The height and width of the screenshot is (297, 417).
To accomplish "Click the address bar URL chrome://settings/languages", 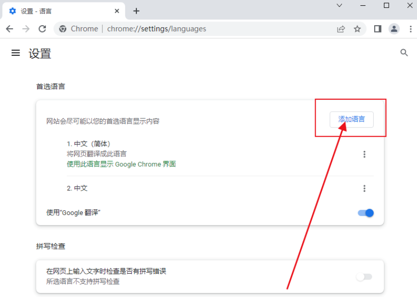I will tap(157, 29).
